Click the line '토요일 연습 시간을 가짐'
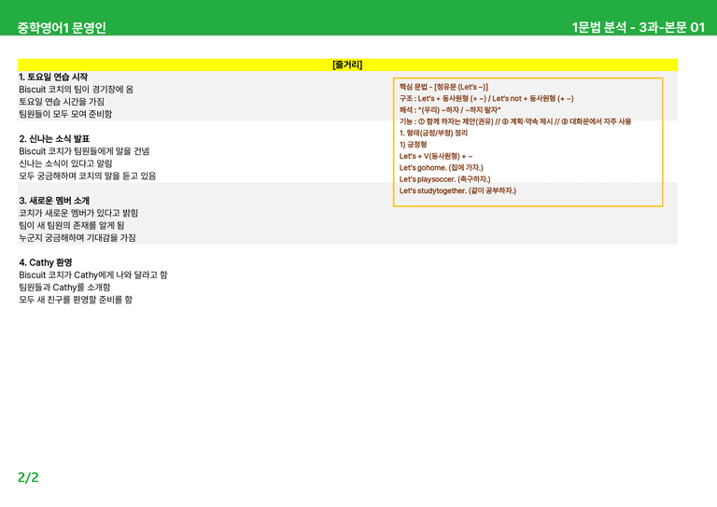 62,102
